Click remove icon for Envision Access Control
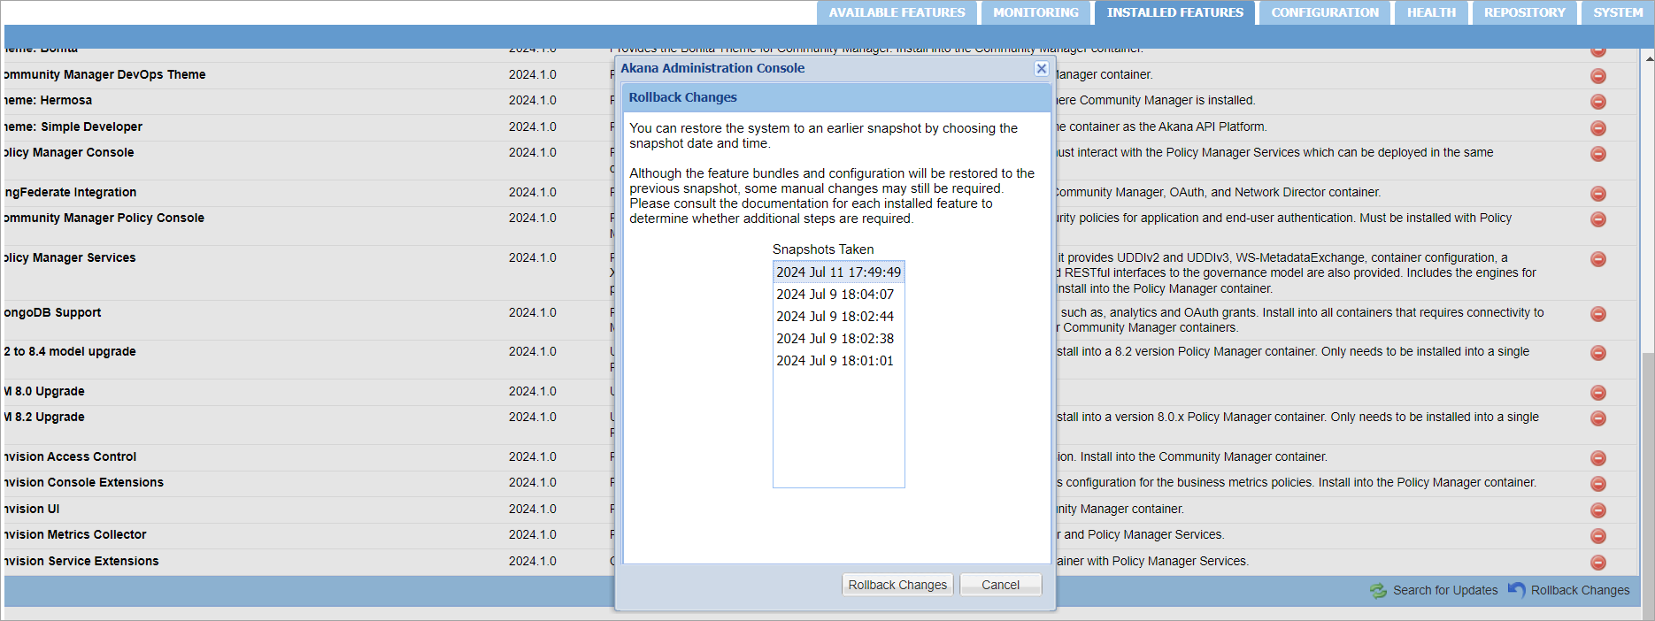1655x621 pixels. pos(1597,458)
